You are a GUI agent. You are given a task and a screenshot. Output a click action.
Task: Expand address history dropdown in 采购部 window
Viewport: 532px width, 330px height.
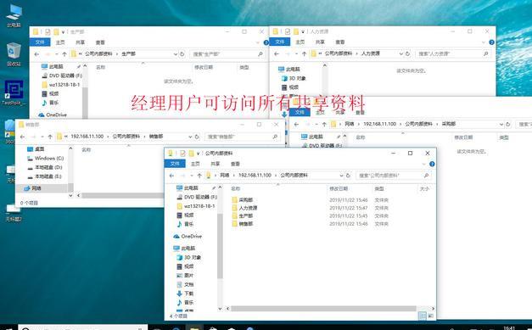point(501,124)
